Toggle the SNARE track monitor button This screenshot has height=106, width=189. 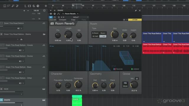1,100
